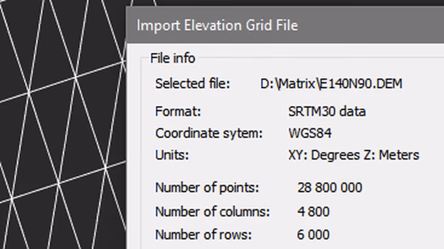Select the 4 800 columns value
This screenshot has height=249, width=444.
pos(313,212)
